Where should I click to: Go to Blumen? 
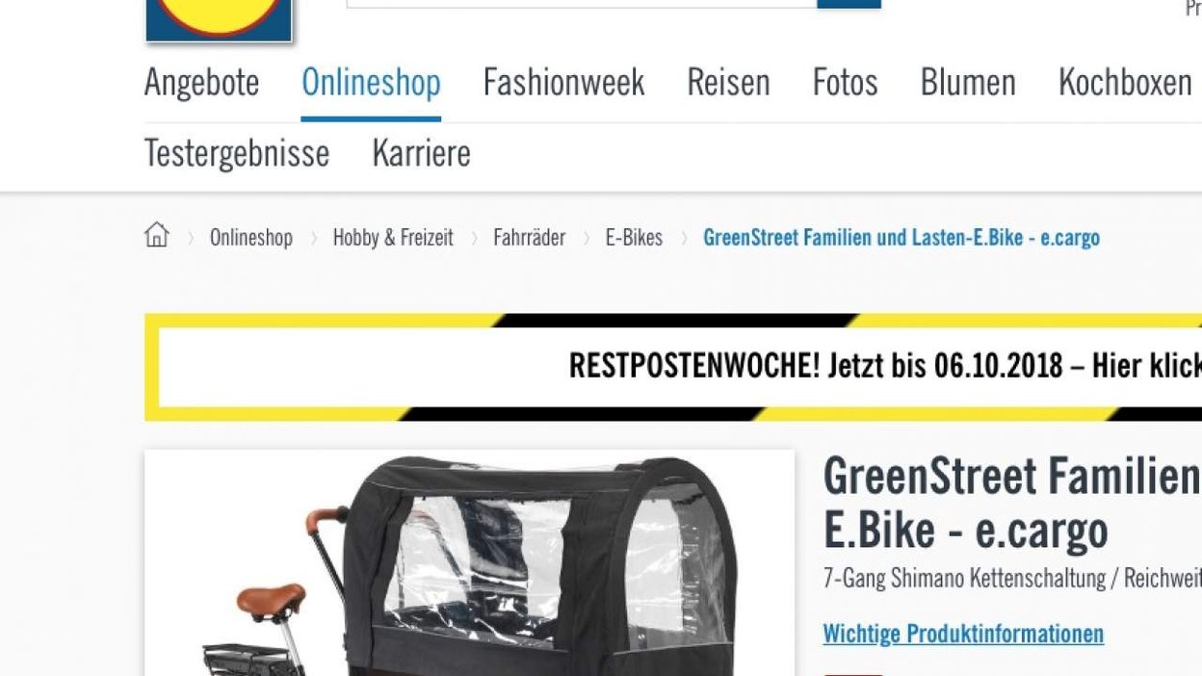968,83
